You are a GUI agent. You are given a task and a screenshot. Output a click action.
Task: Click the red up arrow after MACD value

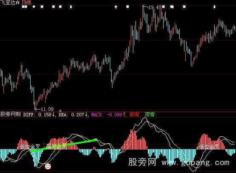(124, 115)
